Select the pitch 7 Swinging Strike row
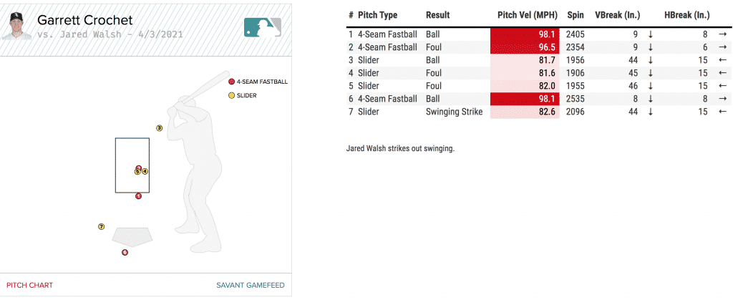Image resolution: width=733 pixels, height=300 pixels. point(455,112)
